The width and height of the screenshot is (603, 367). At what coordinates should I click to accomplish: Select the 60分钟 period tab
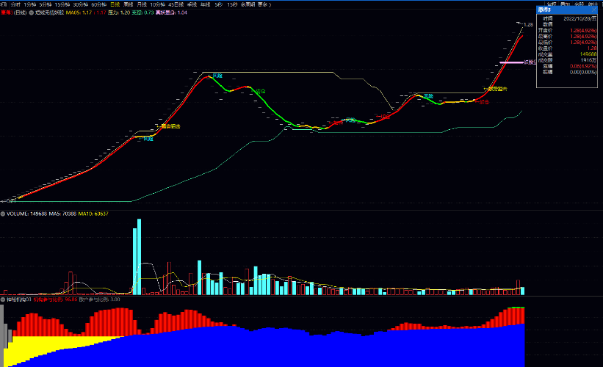pos(99,4)
